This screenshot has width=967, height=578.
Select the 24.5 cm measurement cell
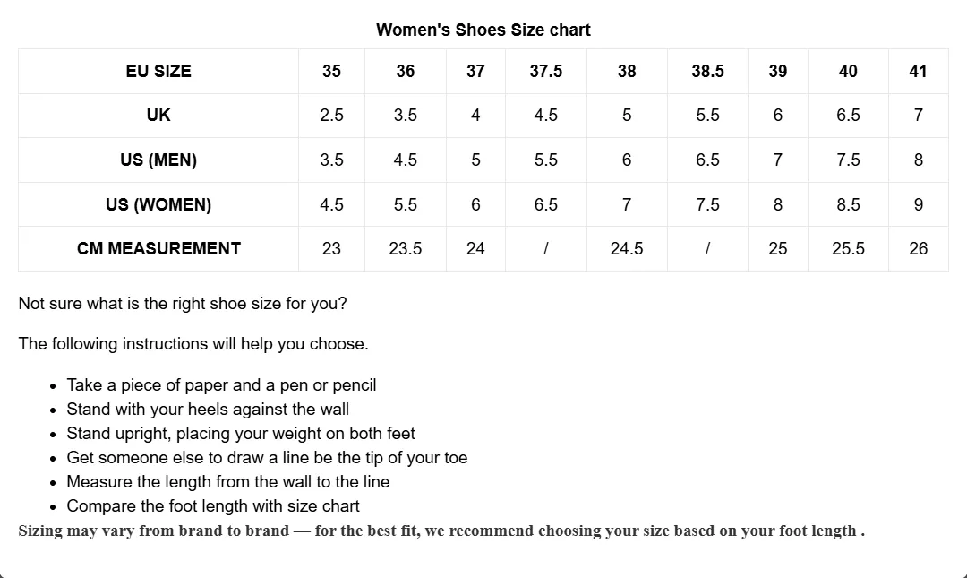627,248
